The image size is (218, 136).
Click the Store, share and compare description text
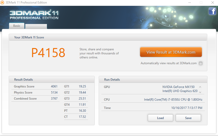(99, 53)
